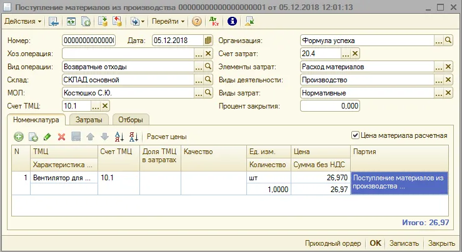Open selection for Вид операции with ellipsis button

[x=199, y=67]
